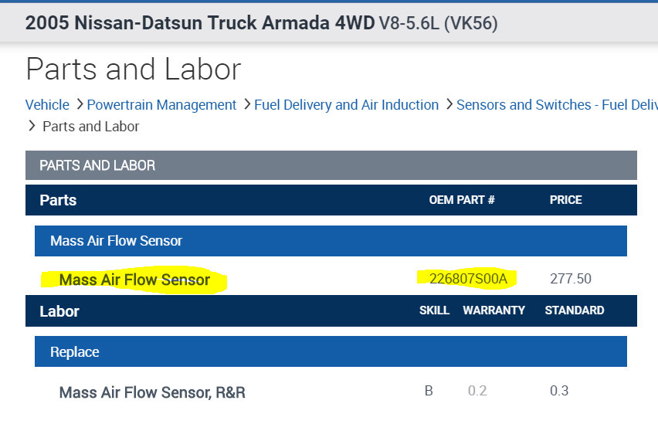Click chevron before Sensors and Switches
The width and height of the screenshot is (658, 424).
point(449,104)
